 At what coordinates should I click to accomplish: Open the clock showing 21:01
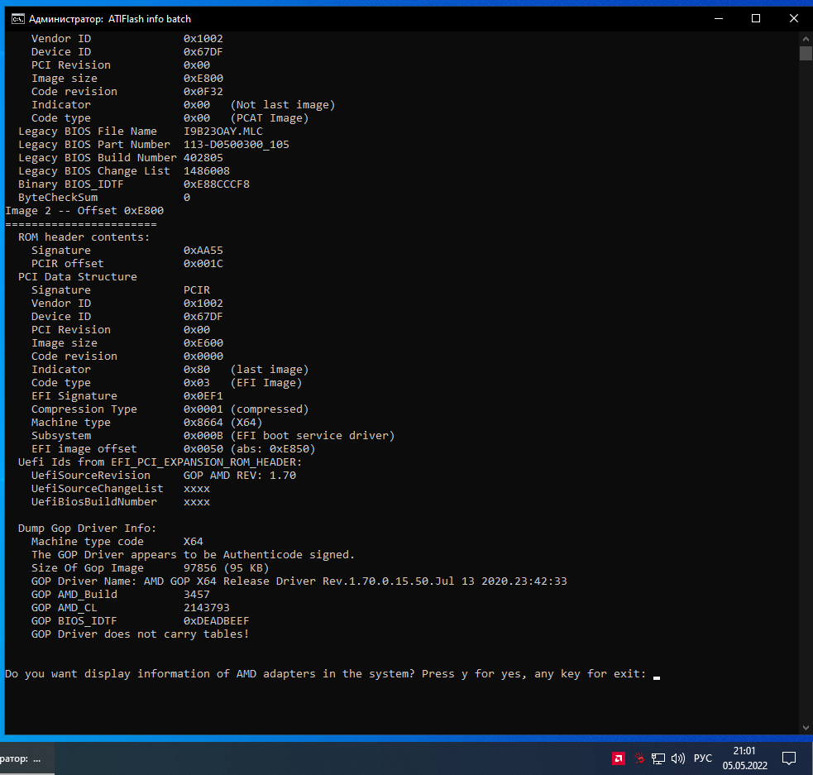(744, 758)
